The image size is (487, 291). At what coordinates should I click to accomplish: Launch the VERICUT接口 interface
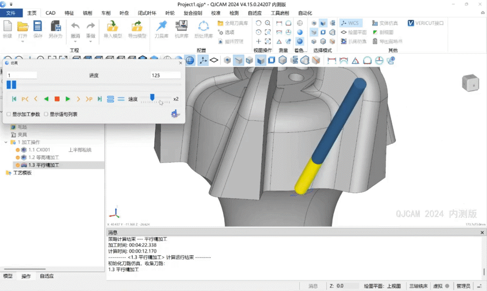click(425, 23)
